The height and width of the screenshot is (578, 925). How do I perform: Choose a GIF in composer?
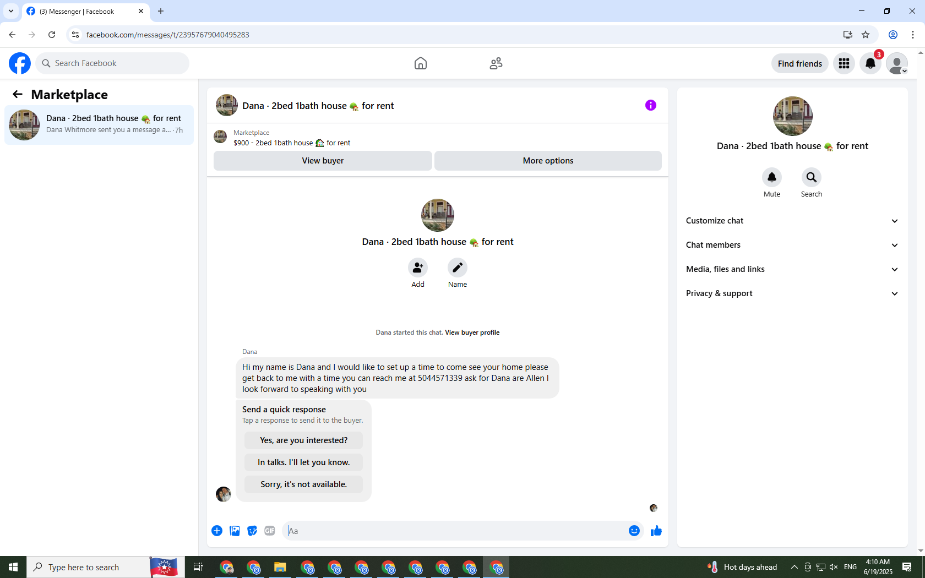click(270, 531)
